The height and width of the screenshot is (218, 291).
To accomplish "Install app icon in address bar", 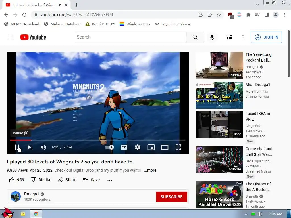I will click(201, 15).
